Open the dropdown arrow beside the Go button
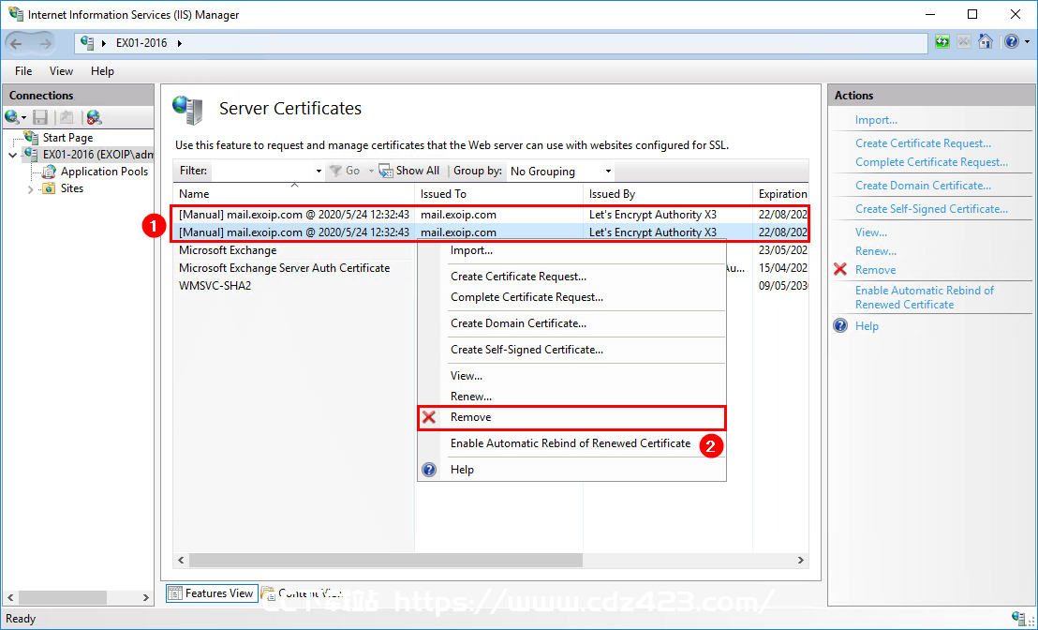This screenshot has height=630, width=1038. 371,171
